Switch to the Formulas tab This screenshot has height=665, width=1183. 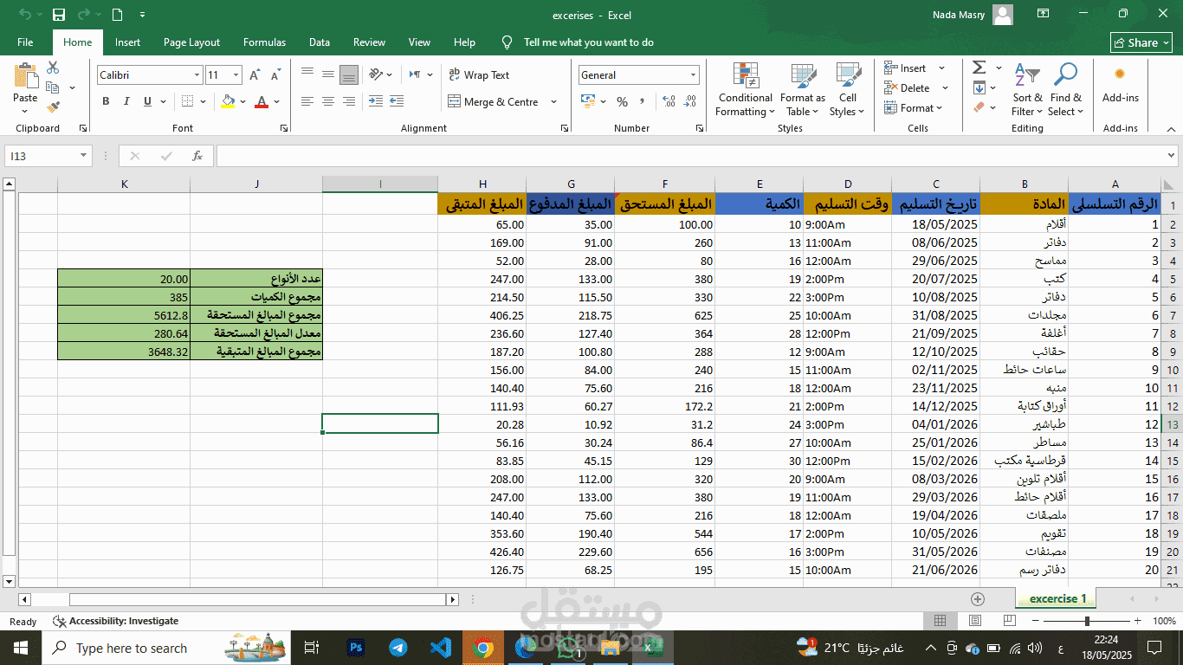pos(264,42)
